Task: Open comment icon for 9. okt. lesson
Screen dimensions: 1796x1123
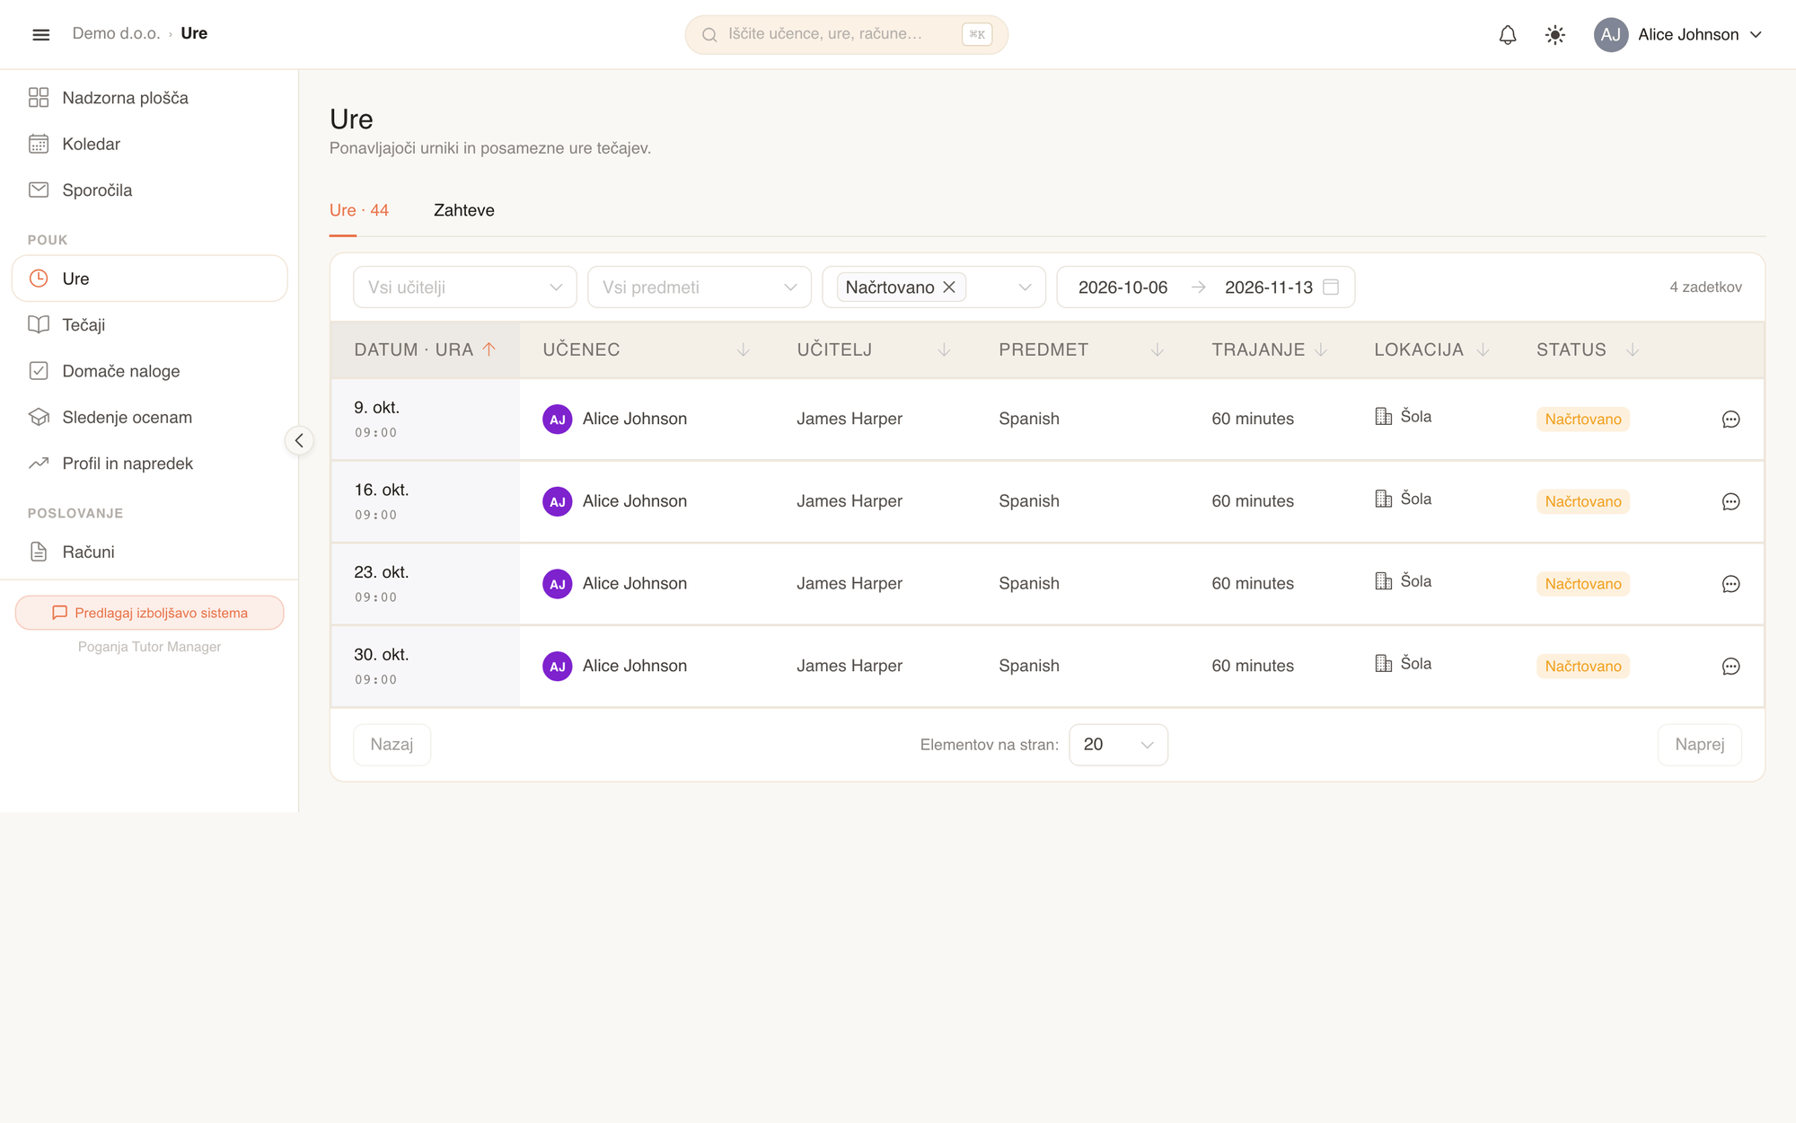Action: (1730, 420)
